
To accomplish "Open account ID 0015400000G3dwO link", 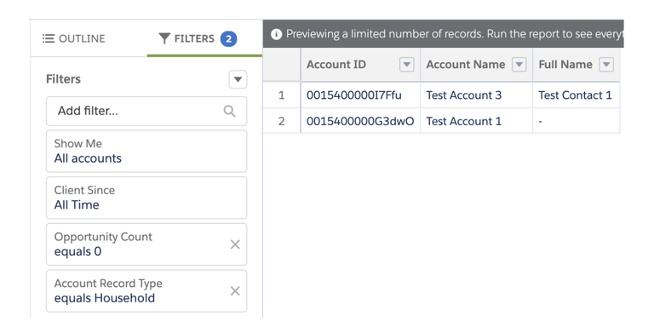I will (360, 121).
